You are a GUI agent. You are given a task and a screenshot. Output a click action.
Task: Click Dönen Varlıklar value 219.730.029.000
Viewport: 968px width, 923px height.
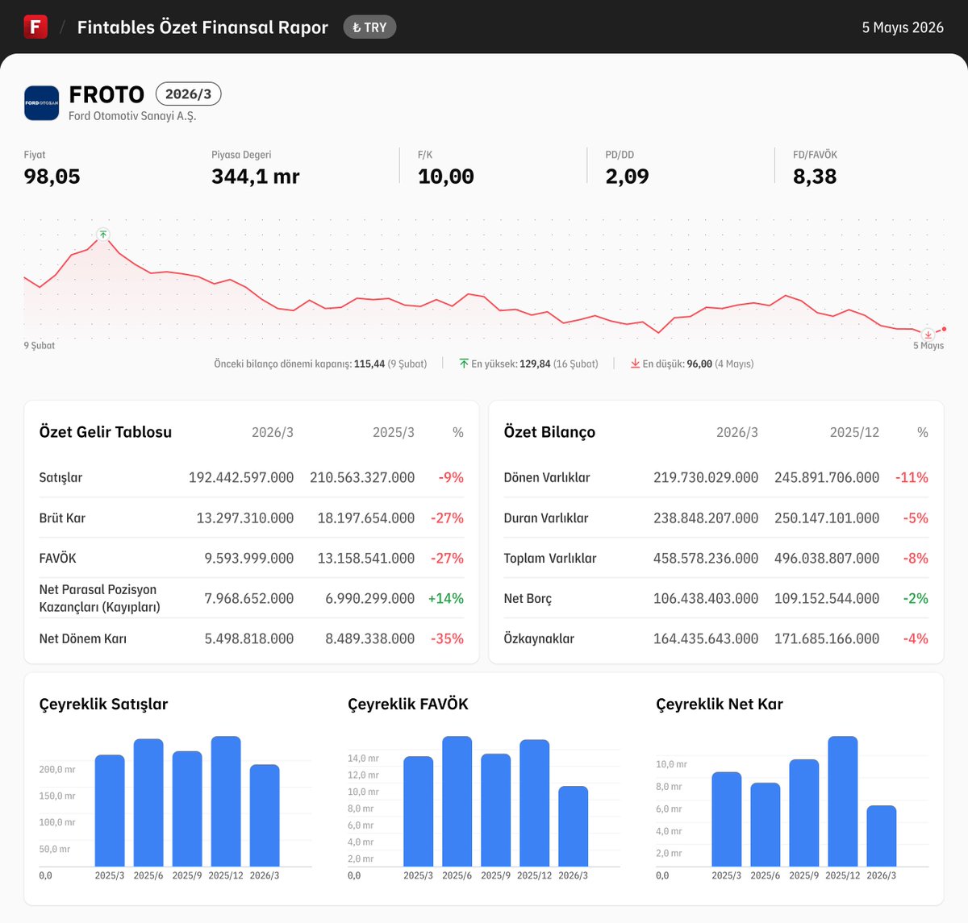coord(706,477)
